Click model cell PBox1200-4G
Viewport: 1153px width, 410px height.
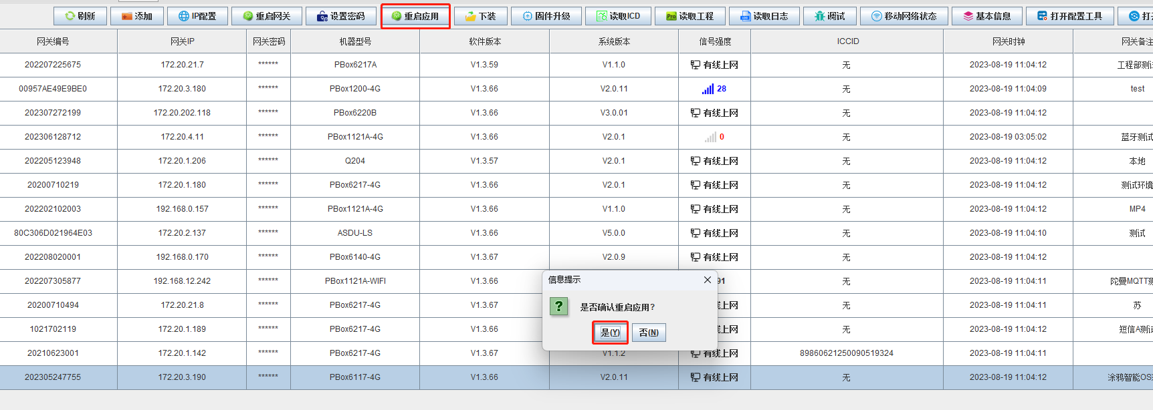click(x=355, y=89)
